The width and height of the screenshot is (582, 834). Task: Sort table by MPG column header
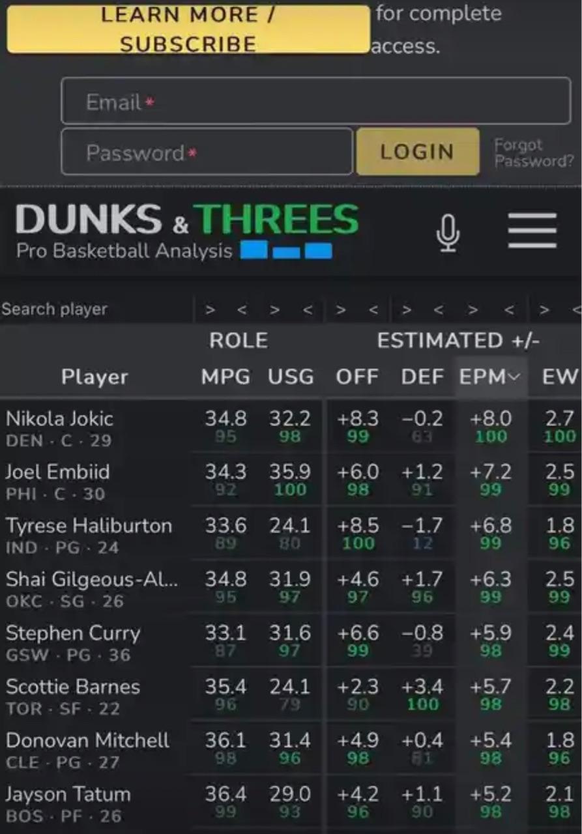click(226, 377)
